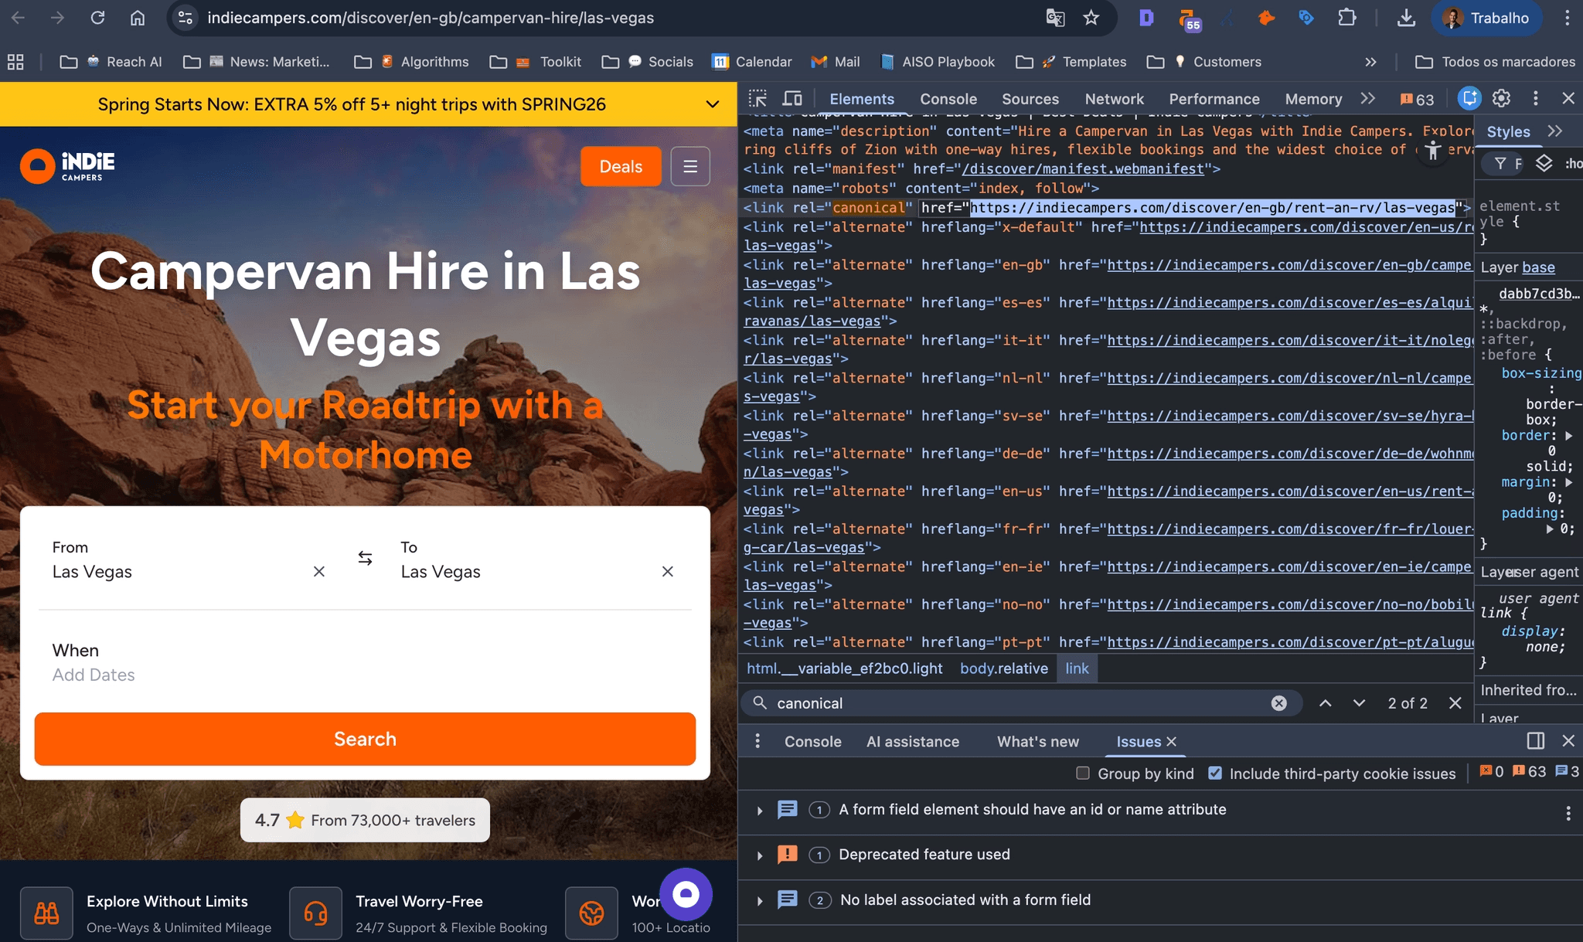This screenshot has height=942, width=1583.
Task: Expand the promo banner chevron
Action: click(713, 104)
